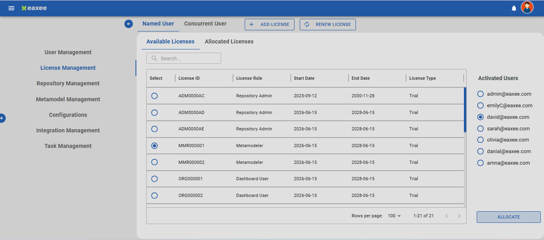Switch to the Concurrent User tab
The image size is (544, 240).
[205, 24]
